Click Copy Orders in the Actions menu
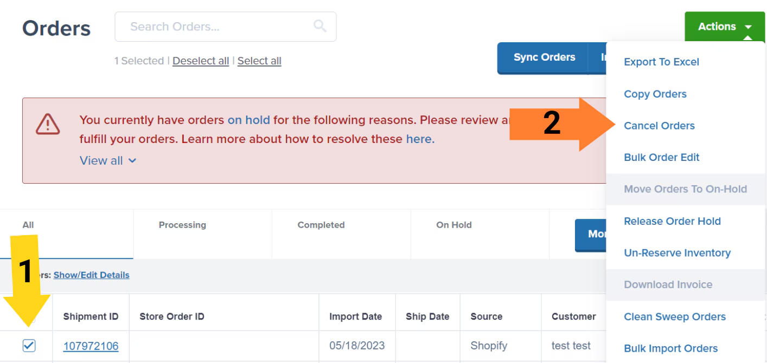The height and width of the screenshot is (363, 767). [655, 94]
